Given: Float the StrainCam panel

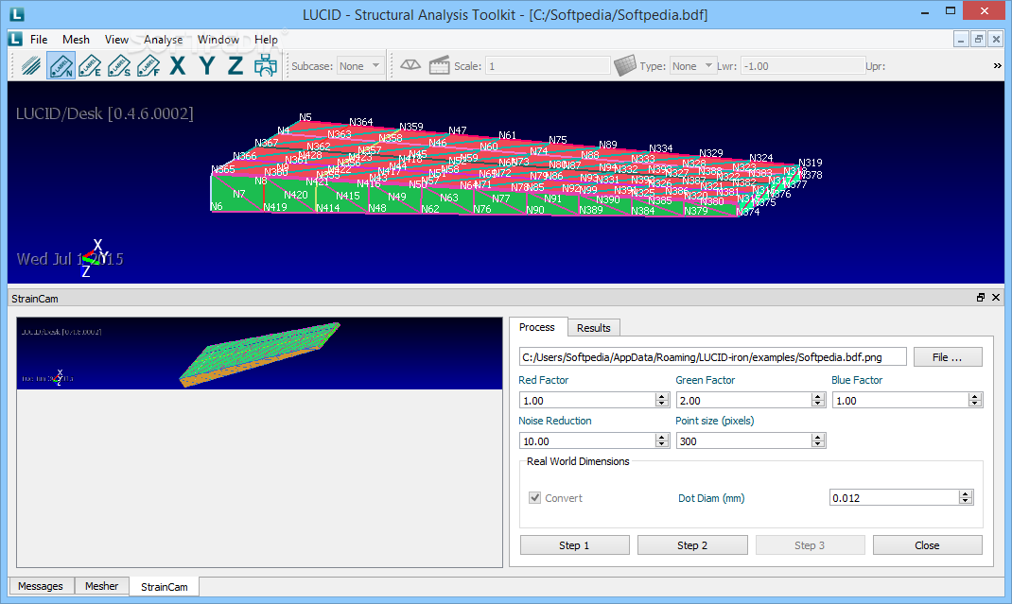Looking at the screenshot, I should [x=981, y=298].
